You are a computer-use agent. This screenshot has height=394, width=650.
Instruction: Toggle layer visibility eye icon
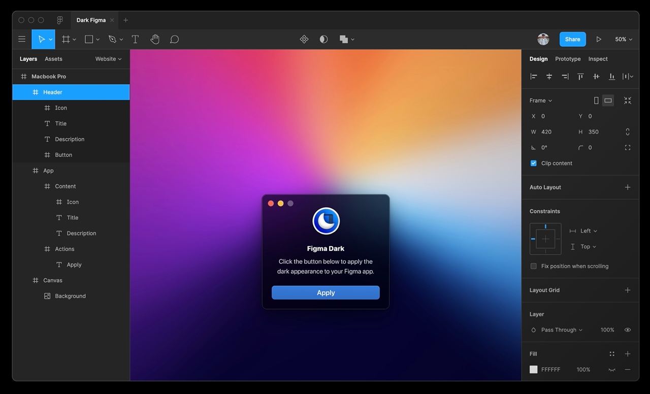pyautogui.click(x=628, y=330)
